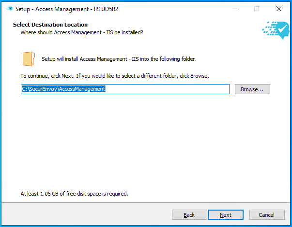
Task: Cancel the Access Management installation
Action: 266,215
